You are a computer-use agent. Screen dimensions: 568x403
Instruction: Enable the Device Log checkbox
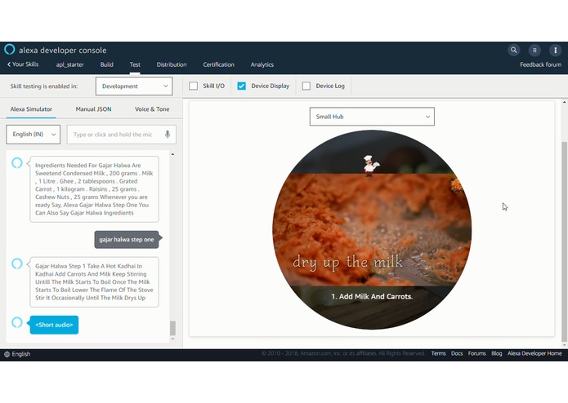coord(306,86)
